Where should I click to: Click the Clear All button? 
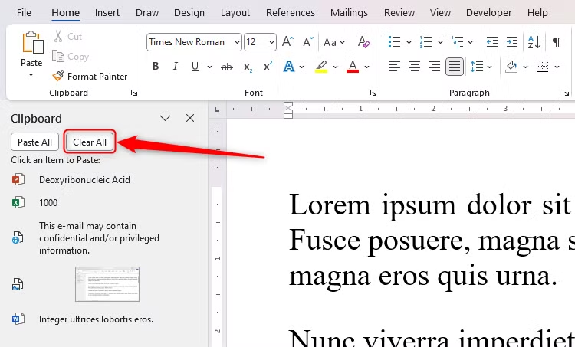click(90, 142)
